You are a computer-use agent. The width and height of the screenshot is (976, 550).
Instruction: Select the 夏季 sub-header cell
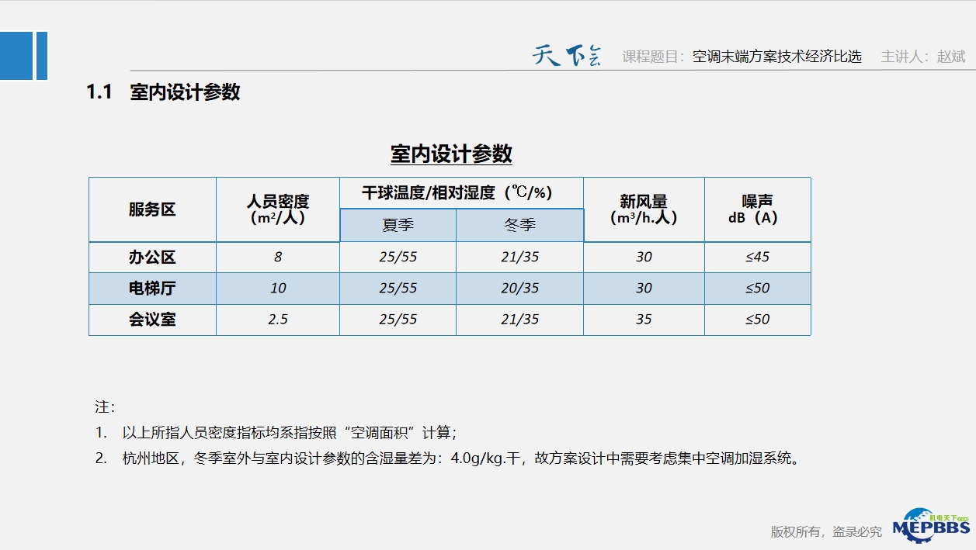click(398, 226)
